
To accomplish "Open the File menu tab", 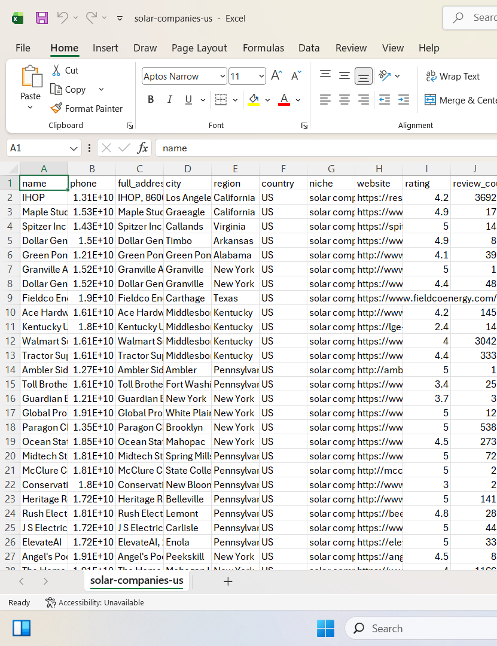I will pyautogui.click(x=23, y=48).
